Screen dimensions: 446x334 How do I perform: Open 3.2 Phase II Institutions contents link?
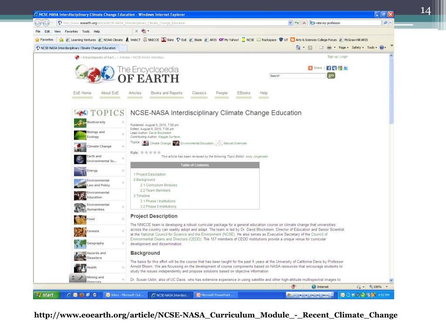pos(158,207)
